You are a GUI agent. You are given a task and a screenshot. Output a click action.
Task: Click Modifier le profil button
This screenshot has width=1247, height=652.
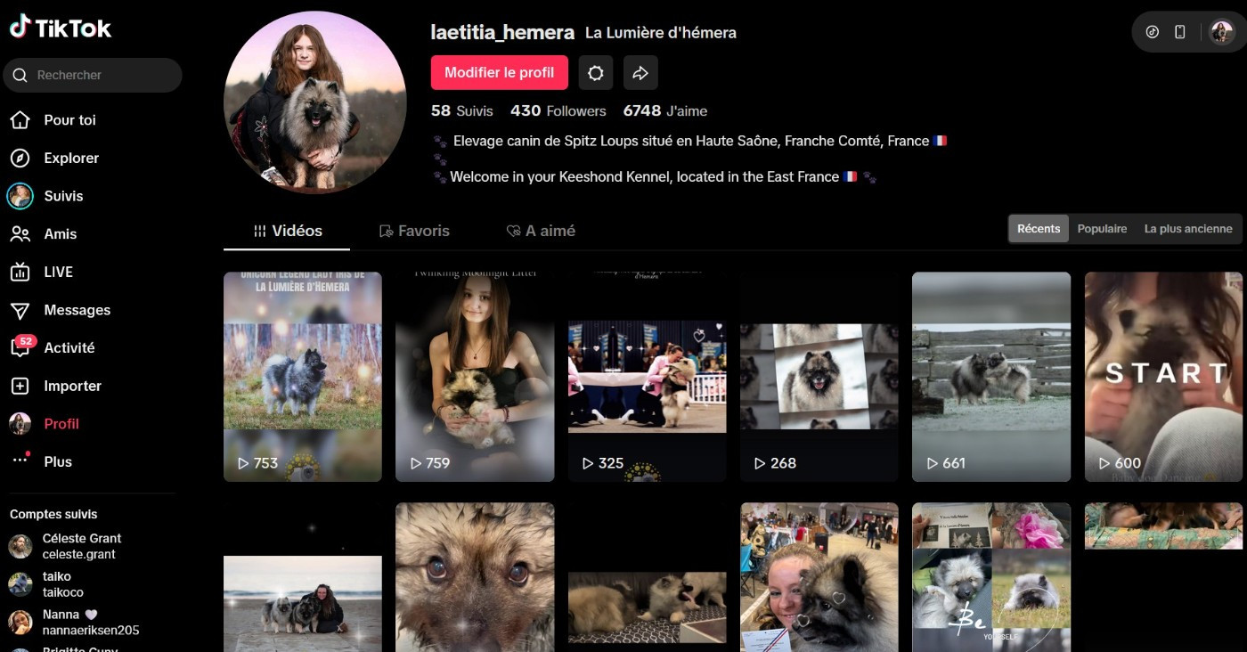[499, 73]
